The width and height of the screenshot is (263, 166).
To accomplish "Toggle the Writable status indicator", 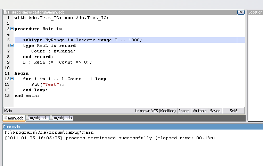I will coord(199,111).
